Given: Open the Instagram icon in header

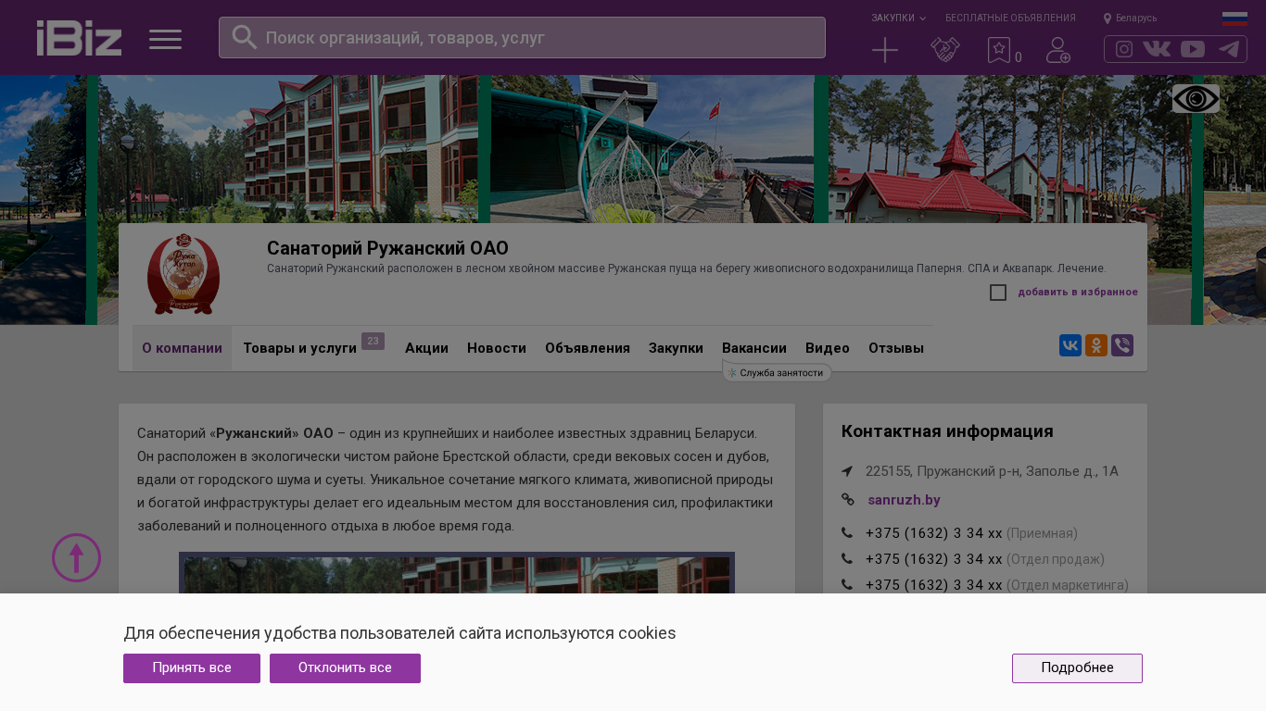Looking at the screenshot, I should pos(1124,49).
